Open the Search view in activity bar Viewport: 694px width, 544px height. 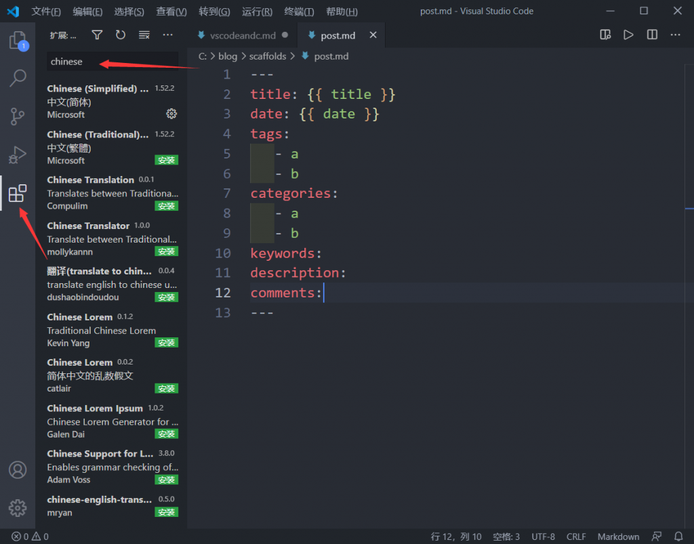point(17,79)
